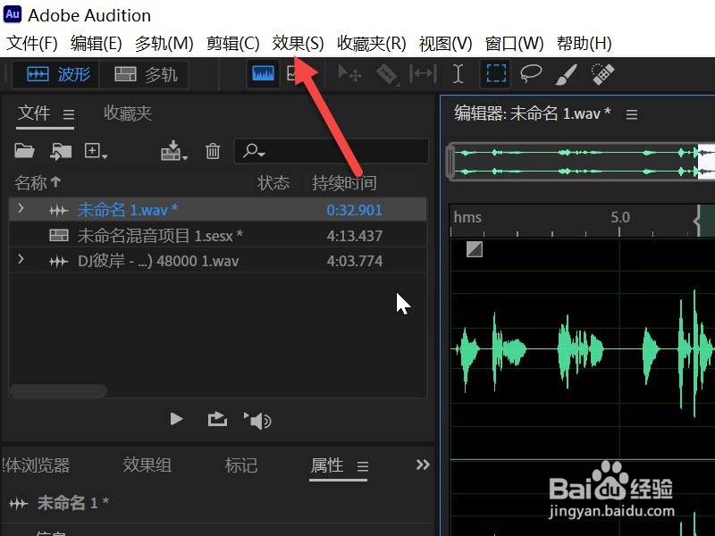Click the left handle of overview navigator
The height and width of the screenshot is (536, 715).
451,162
